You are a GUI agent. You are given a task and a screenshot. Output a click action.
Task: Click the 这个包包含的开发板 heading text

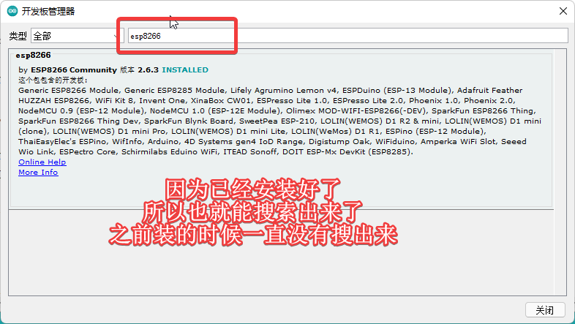pos(53,80)
